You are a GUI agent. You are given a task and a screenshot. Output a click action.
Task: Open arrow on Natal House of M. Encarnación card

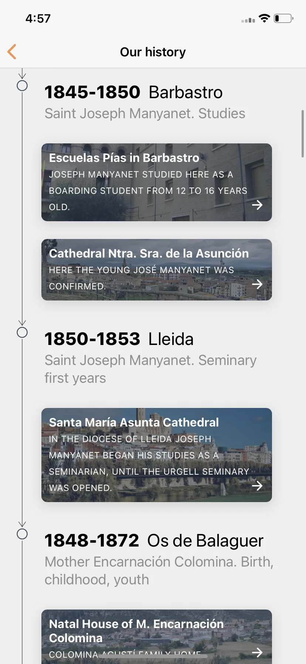pos(257,652)
